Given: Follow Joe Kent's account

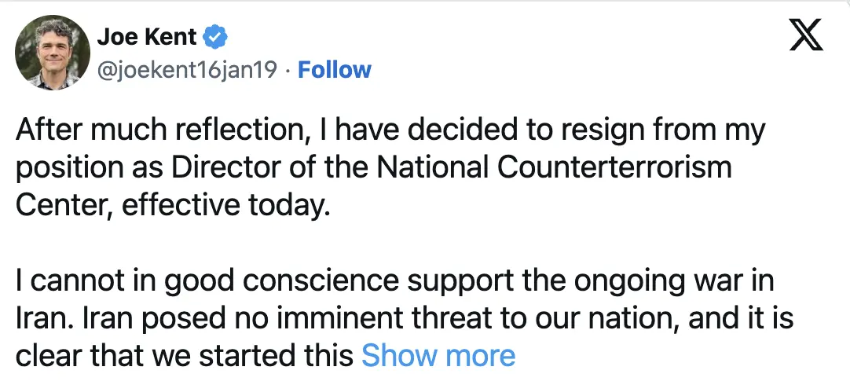Looking at the screenshot, I should coord(335,69).
